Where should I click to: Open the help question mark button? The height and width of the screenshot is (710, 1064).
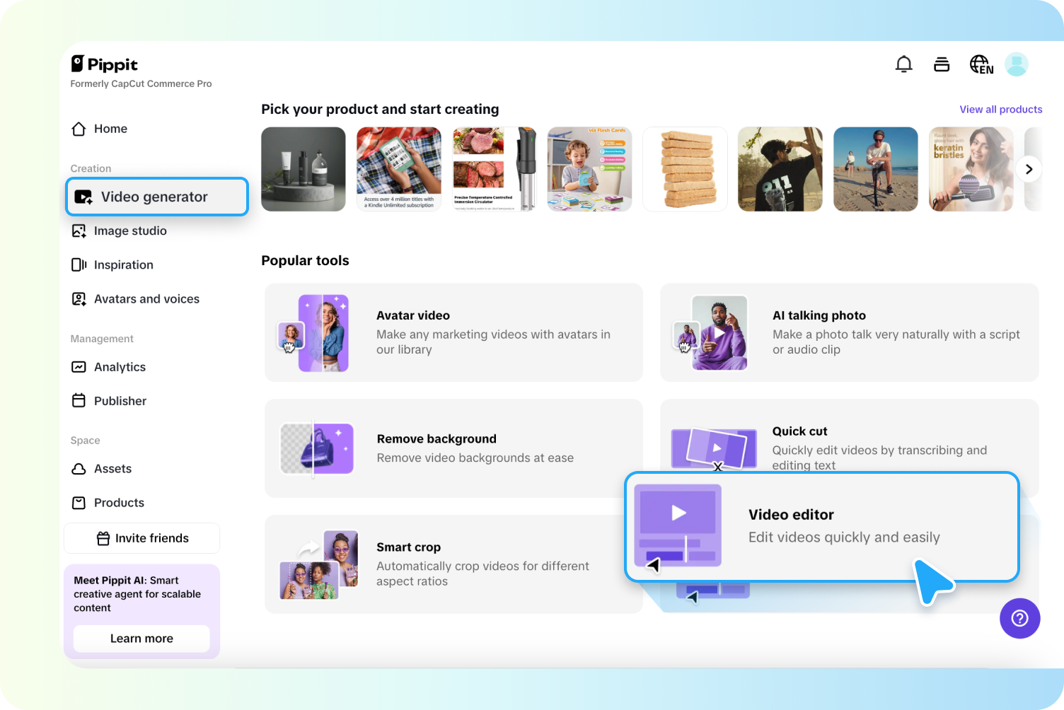coord(1019,618)
